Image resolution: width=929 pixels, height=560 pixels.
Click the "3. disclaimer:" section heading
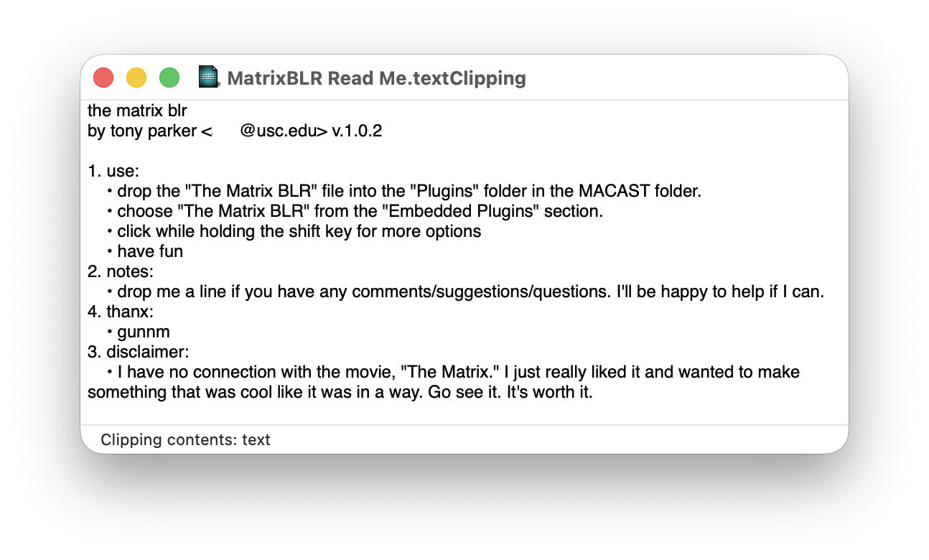138,353
